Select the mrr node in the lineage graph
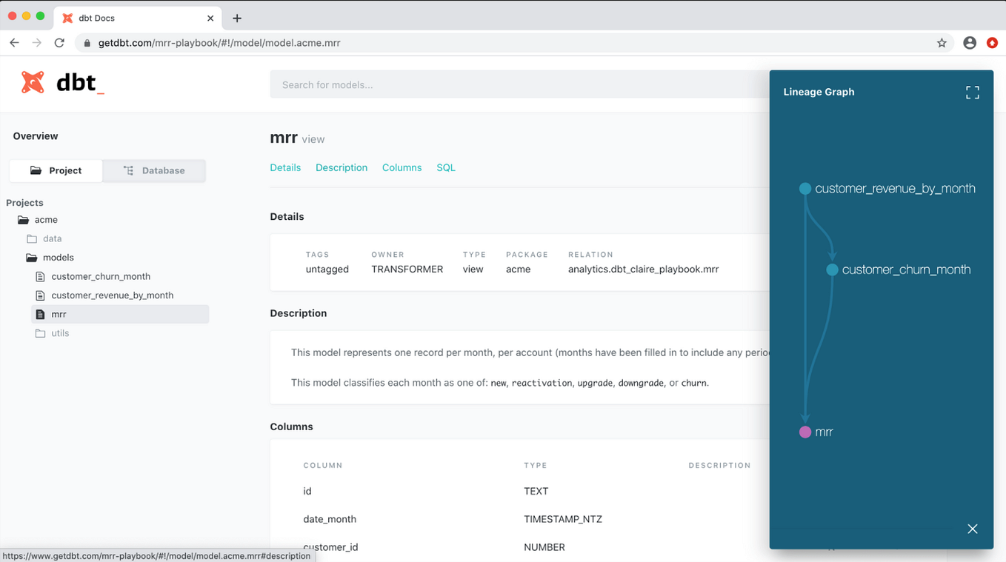This screenshot has width=1006, height=562. pos(805,432)
